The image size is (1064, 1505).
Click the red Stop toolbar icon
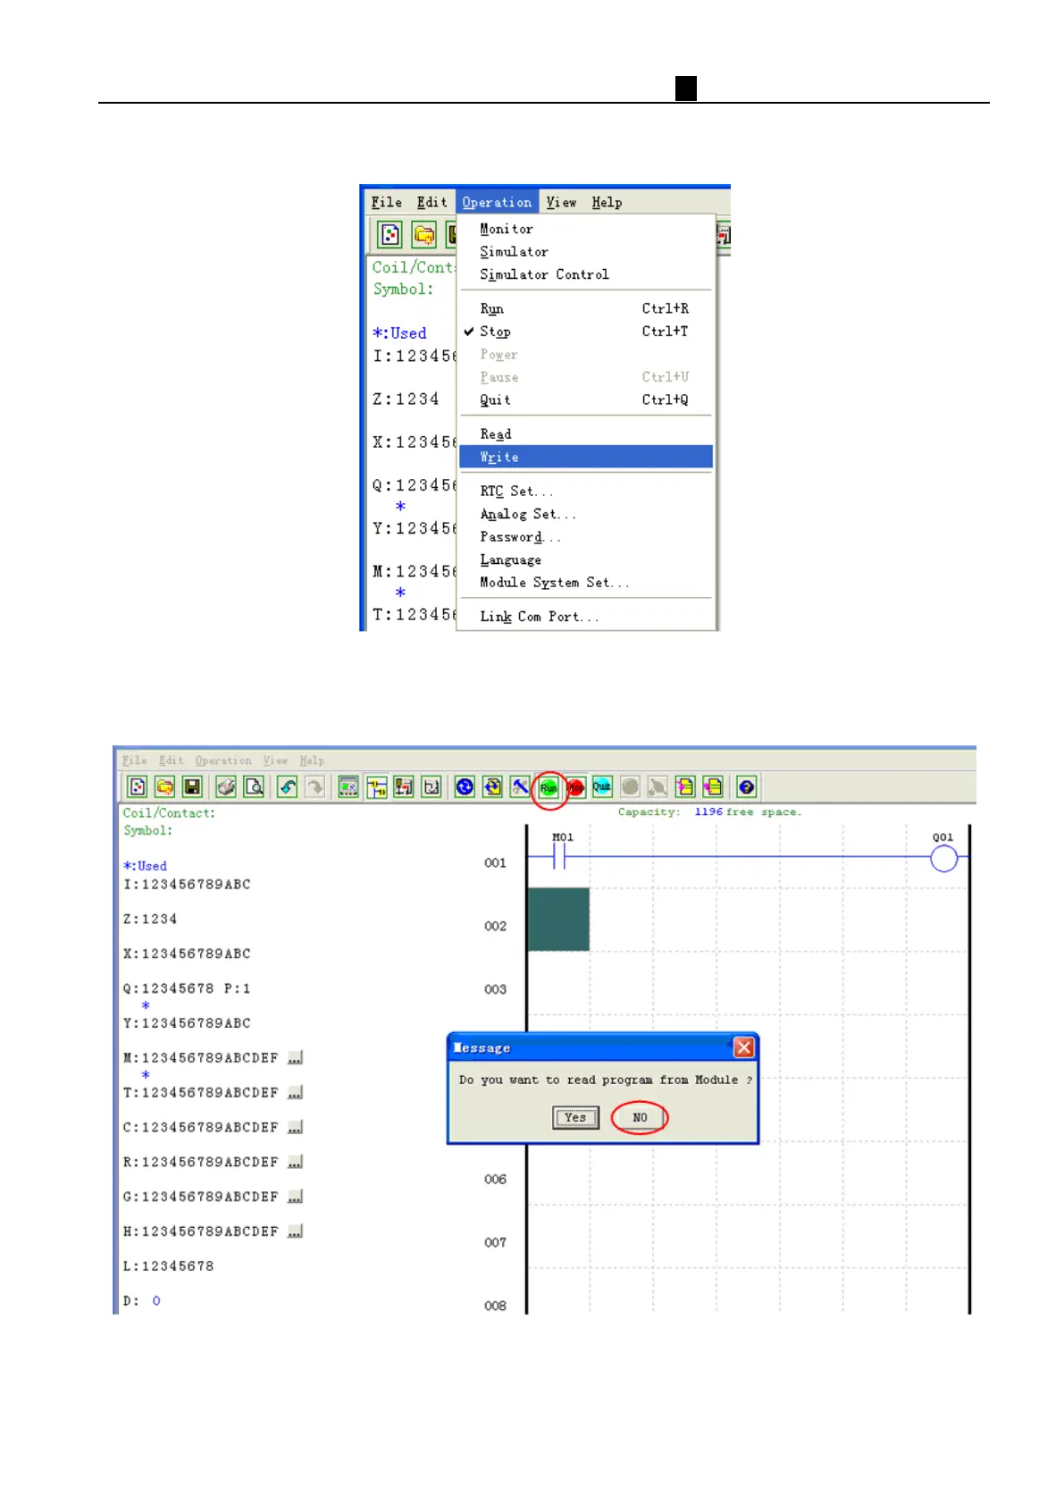tap(575, 787)
